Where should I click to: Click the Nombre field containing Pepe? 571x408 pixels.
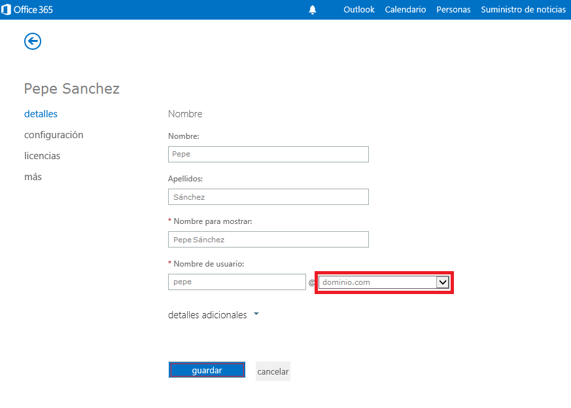268,154
